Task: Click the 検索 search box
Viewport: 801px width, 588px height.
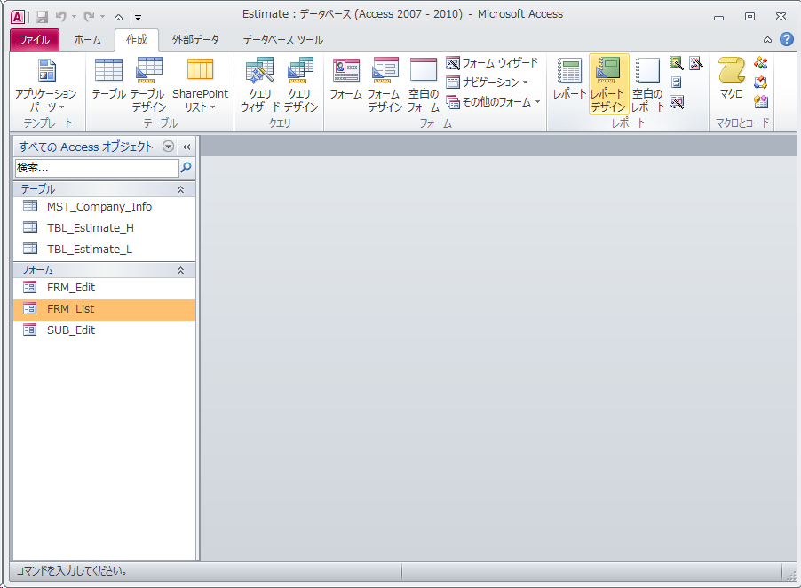Action: point(97,168)
